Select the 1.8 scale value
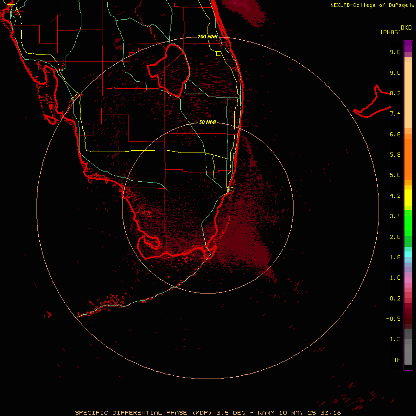 [x=395, y=257]
